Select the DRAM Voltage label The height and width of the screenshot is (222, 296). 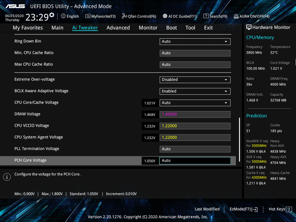coord(27,114)
